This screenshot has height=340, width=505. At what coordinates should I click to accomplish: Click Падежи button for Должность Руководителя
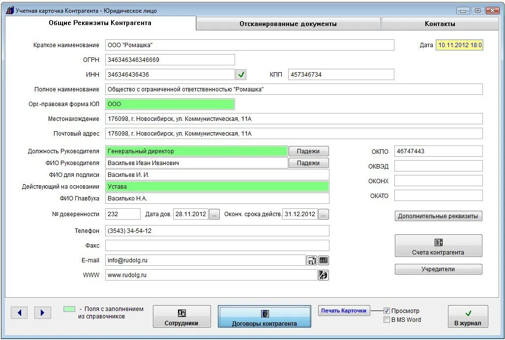coord(308,151)
